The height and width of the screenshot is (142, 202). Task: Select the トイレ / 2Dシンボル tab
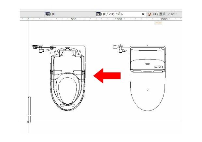[x=121, y=14]
